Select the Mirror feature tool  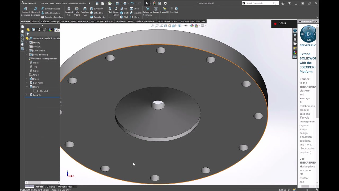pos(135,17)
